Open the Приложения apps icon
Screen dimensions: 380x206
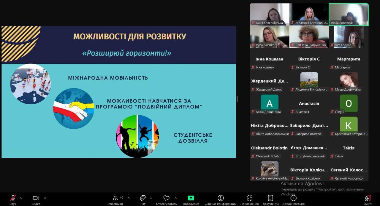[249, 198]
